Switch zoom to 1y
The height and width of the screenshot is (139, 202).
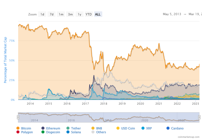(79, 14)
